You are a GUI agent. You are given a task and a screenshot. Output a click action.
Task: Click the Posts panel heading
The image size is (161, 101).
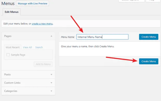[7, 75]
